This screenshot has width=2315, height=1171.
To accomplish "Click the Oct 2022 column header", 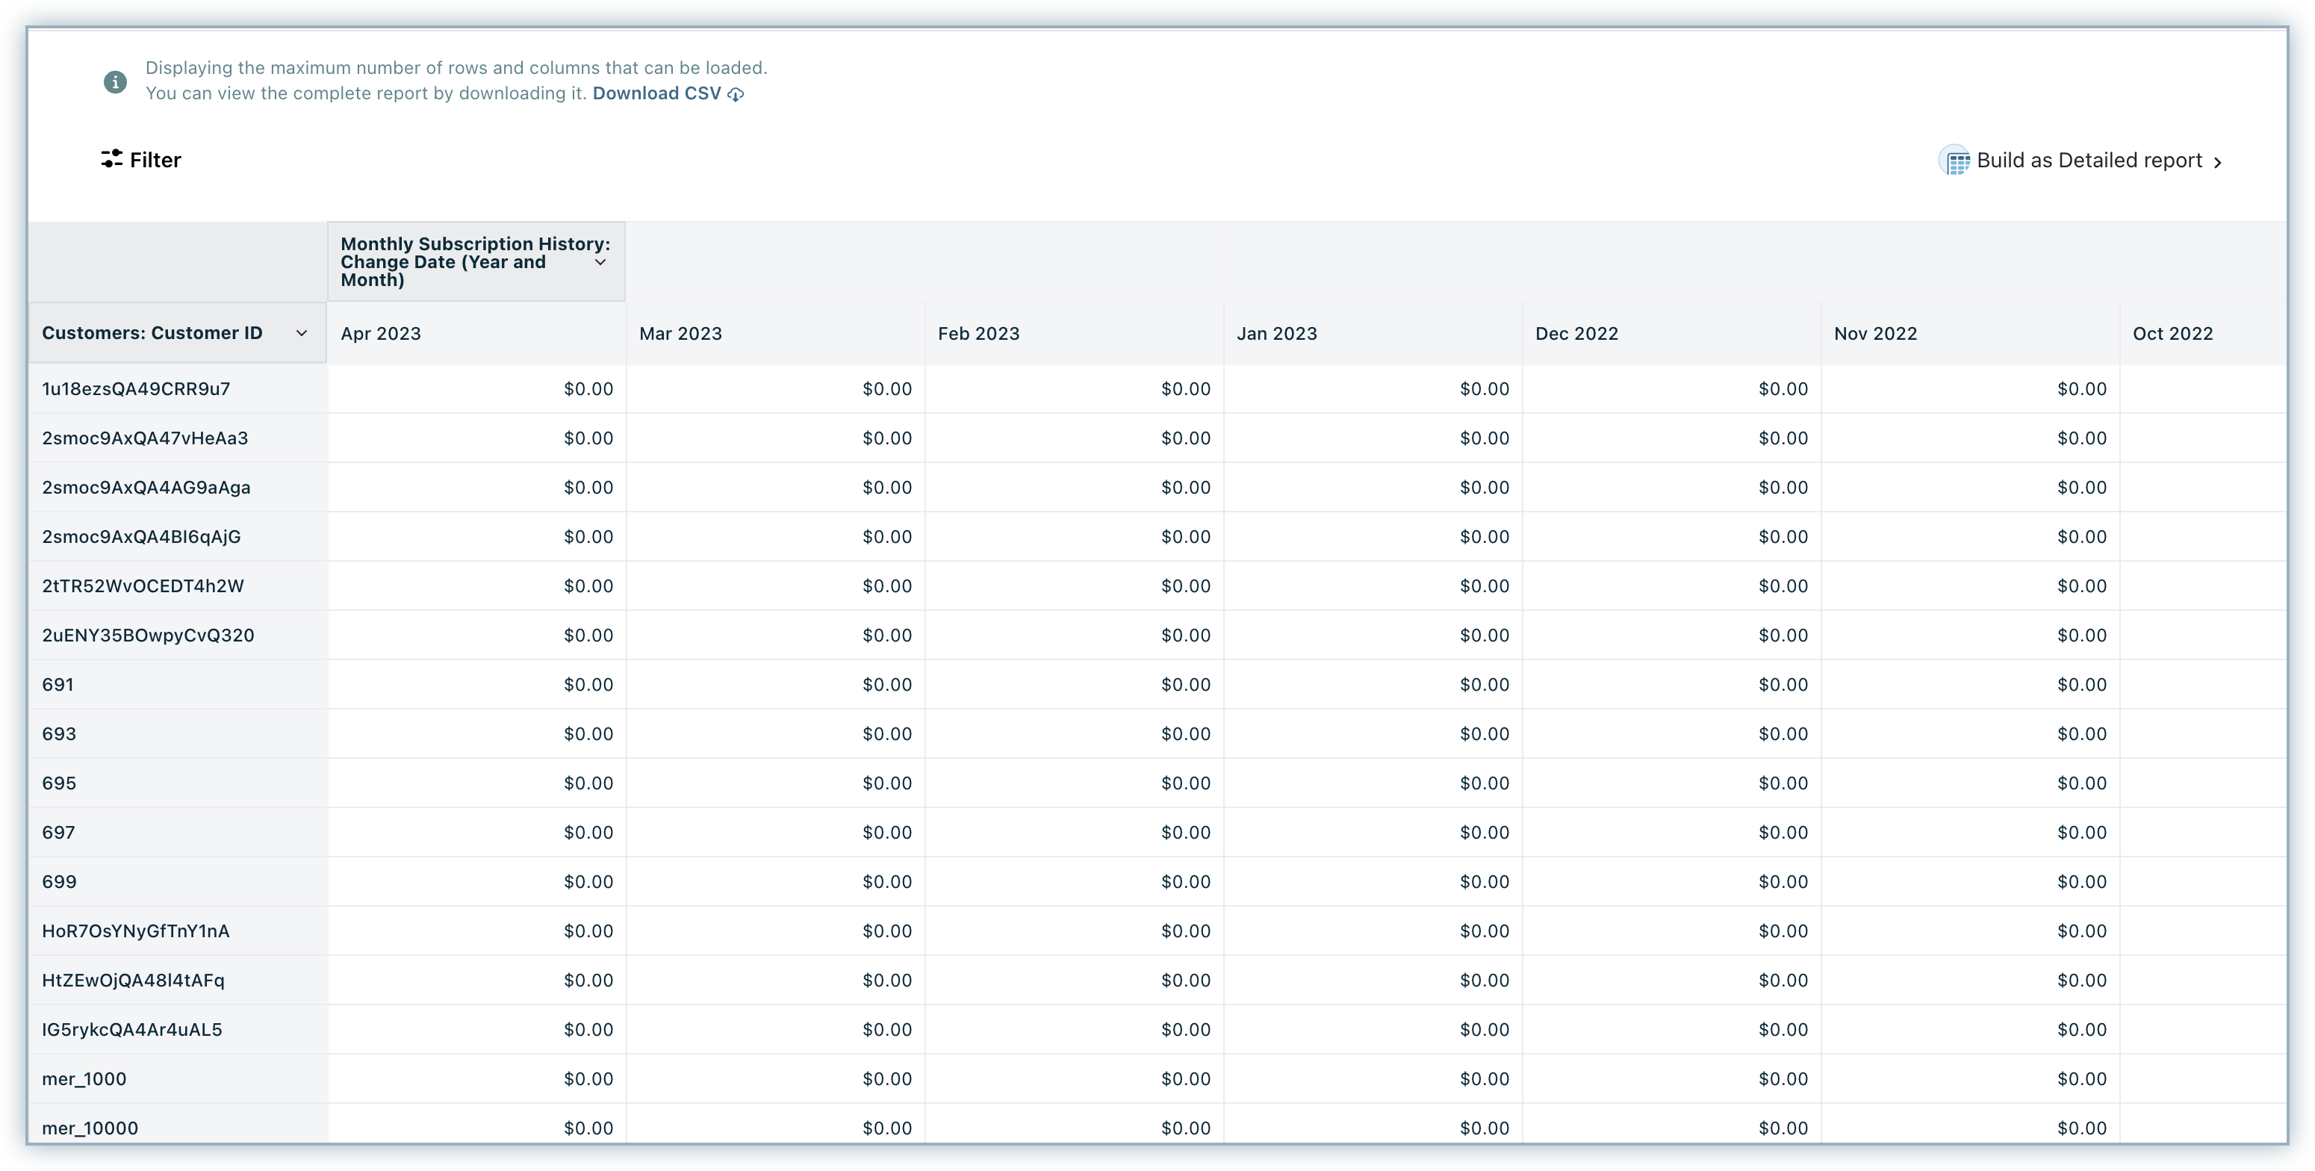I will pyautogui.click(x=2172, y=333).
